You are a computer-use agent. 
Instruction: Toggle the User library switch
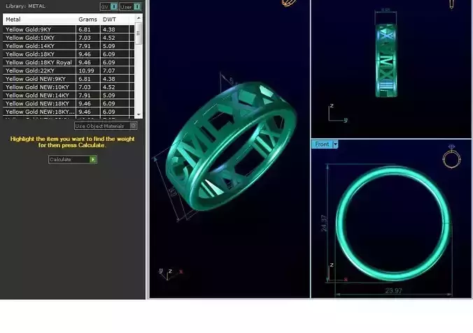point(130,6)
